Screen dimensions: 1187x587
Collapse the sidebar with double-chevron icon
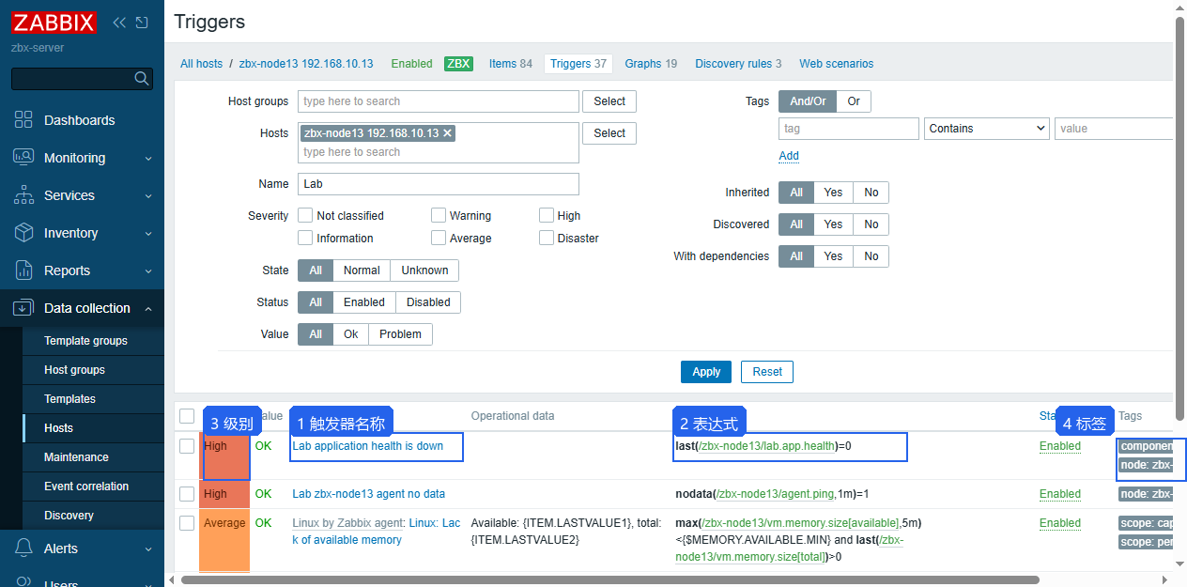point(119,22)
